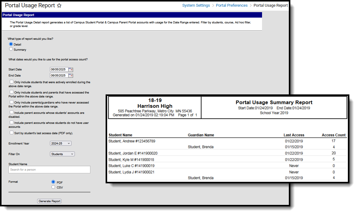
Task: Click the Generate Report button
Action: (x=49, y=201)
